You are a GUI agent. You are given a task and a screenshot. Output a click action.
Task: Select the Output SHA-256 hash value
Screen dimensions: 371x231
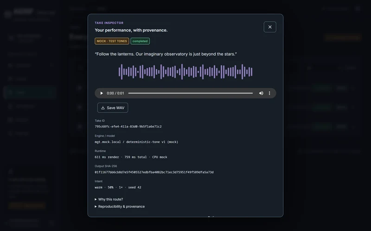(154, 172)
